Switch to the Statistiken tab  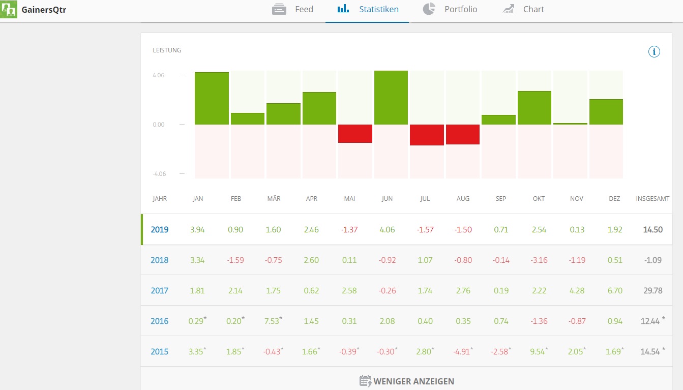point(368,9)
